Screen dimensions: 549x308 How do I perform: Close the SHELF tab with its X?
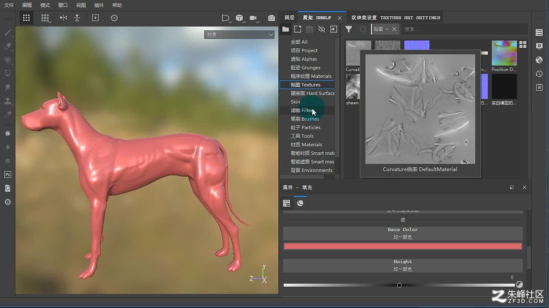[340, 18]
